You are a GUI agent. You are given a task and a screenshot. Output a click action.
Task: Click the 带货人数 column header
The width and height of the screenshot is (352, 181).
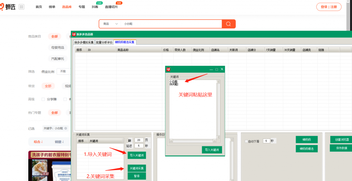tap(182, 50)
